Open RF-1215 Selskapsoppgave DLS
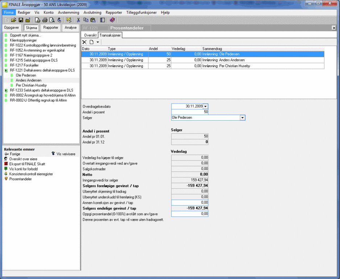This screenshot has height=279, width=340. click(34, 60)
